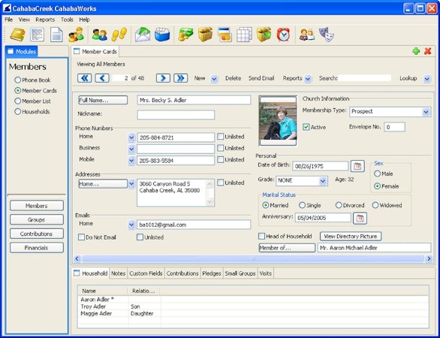Click the red alarm clock icon
The image size is (440, 338).
(x=283, y=35)
